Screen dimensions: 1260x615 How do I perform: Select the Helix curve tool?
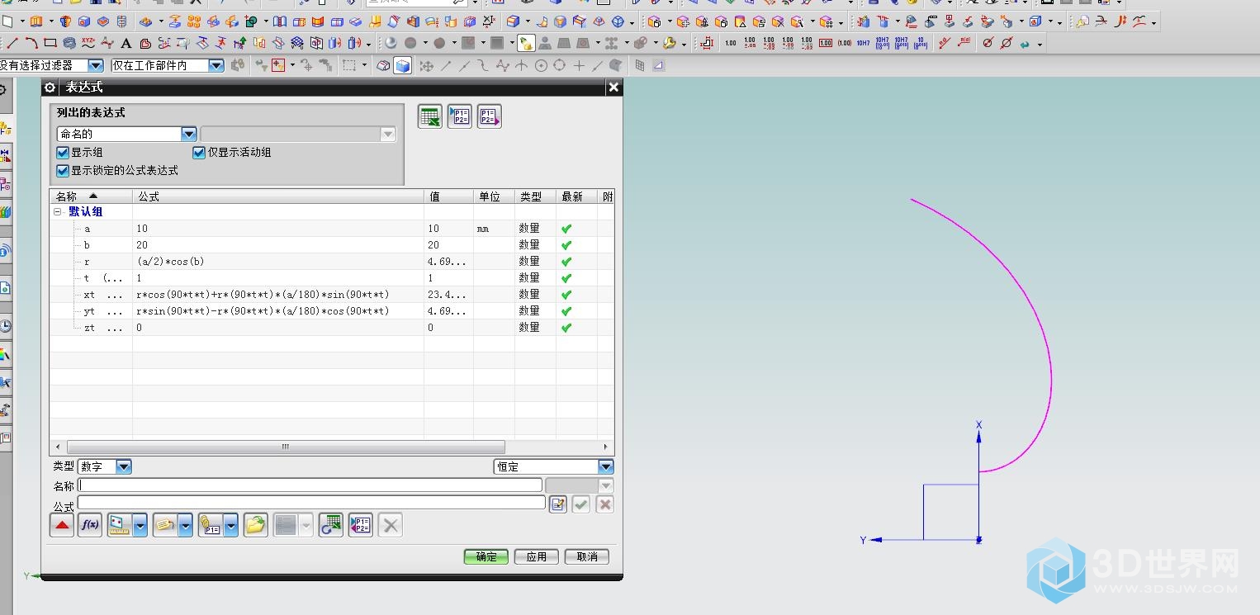[x=69, y=43]
